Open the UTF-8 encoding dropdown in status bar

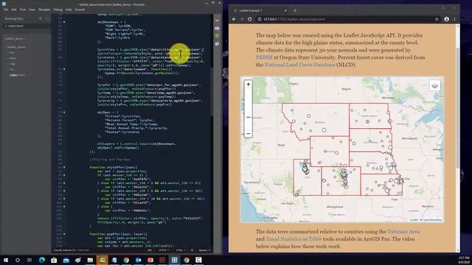(163, 250)
